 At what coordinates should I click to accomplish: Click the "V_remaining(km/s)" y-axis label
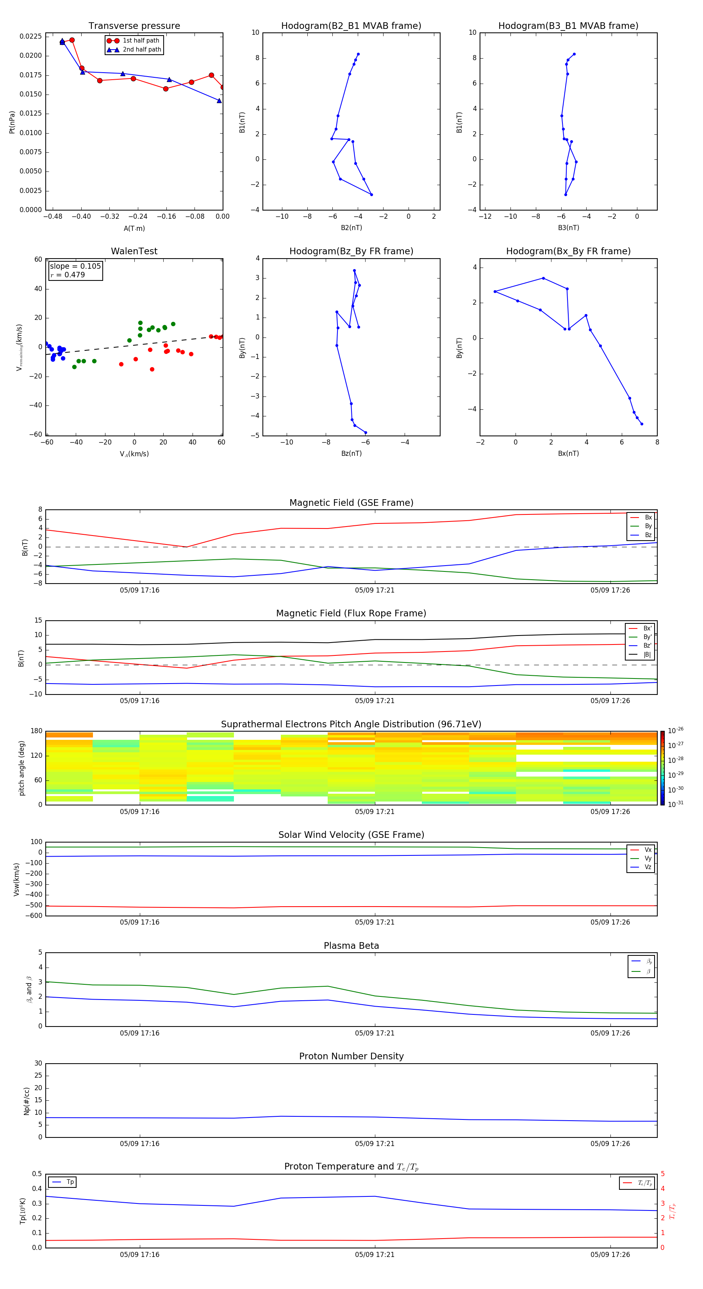tap(19, 347)
